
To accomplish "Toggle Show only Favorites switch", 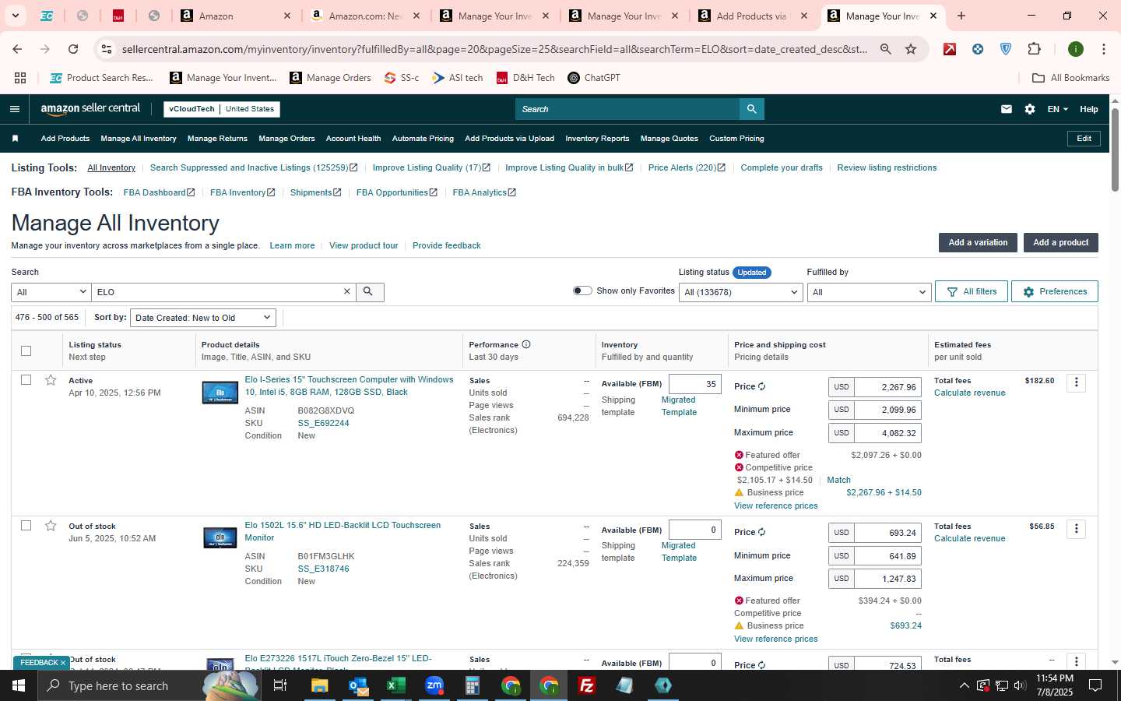I will [x=582, y=291].
